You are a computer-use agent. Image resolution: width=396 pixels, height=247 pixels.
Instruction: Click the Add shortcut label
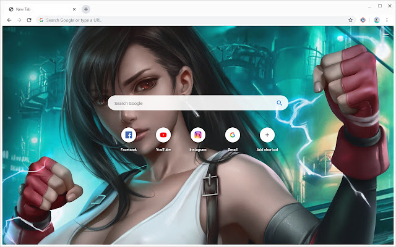tap(267, 149)
